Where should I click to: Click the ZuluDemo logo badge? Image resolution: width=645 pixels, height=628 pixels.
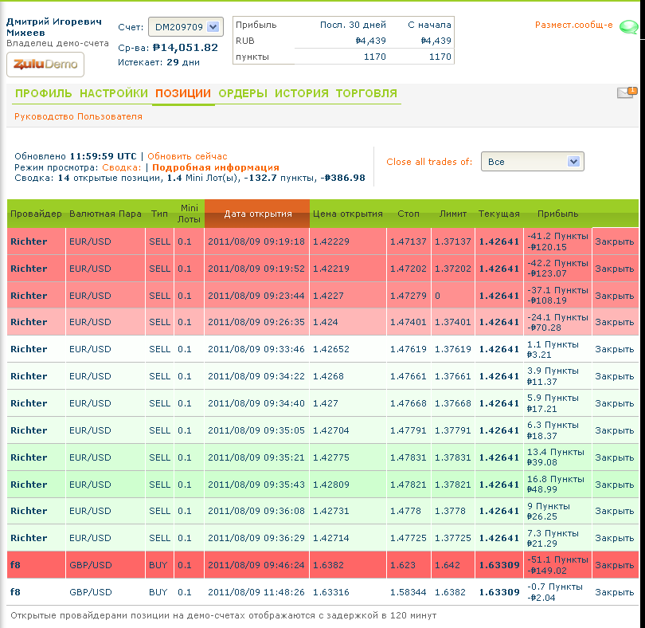click(x=45, y=65)
